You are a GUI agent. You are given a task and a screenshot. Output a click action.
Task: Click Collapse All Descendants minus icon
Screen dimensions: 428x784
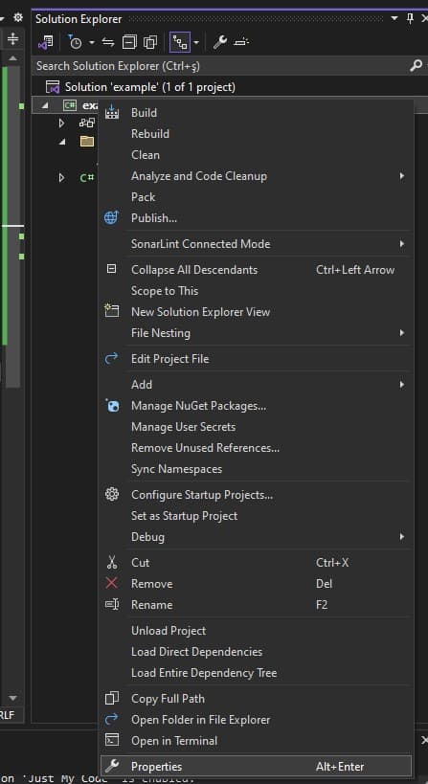pos(112,270)
